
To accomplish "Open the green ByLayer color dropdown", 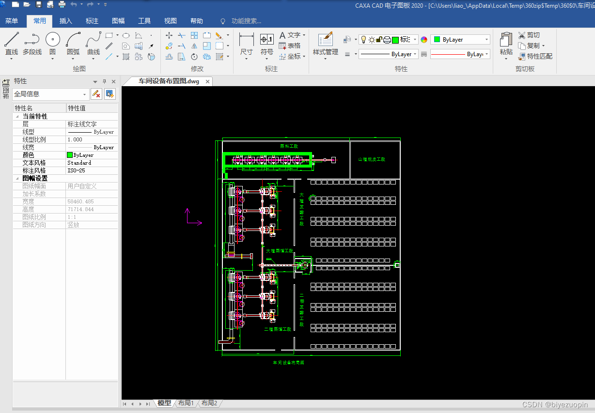I will (x=461, y=40).
